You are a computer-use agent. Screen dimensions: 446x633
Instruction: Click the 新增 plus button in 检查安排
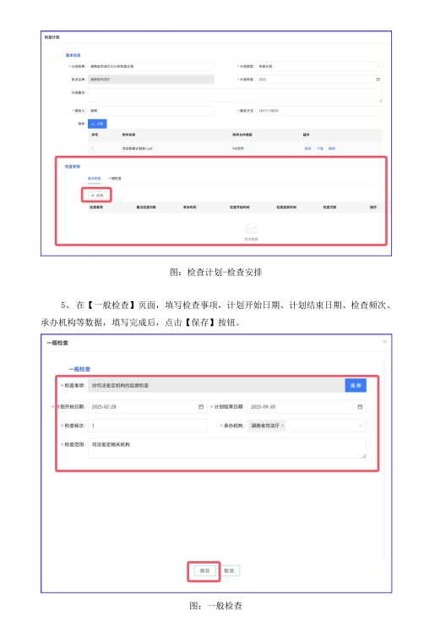click(x=97, y=195)
